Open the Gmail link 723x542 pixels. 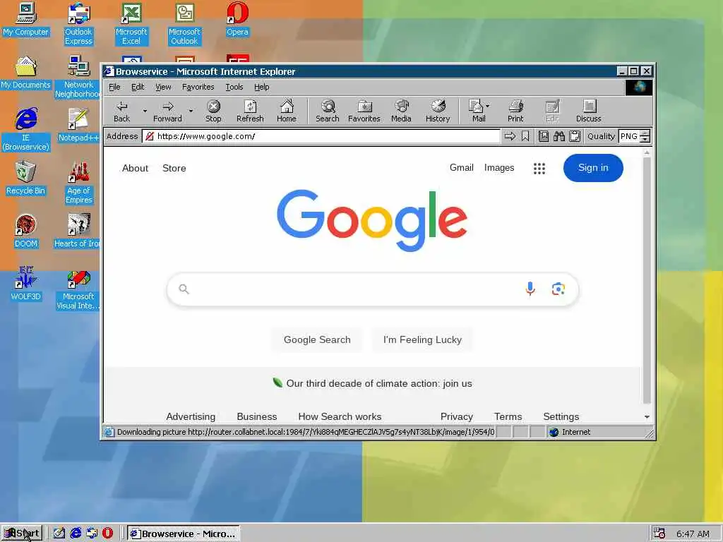(462, 168)
